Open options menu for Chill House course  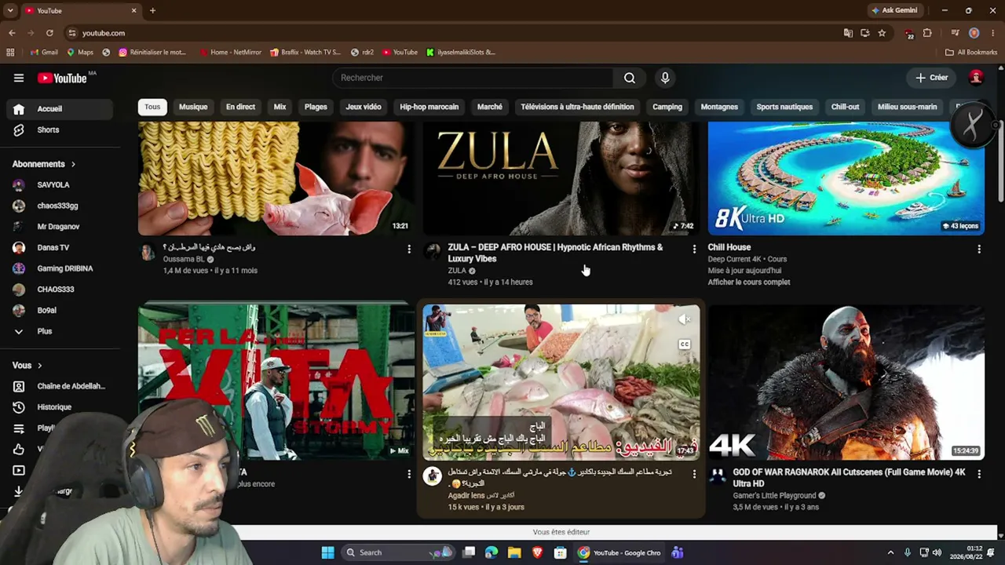[x=979, y=250]
